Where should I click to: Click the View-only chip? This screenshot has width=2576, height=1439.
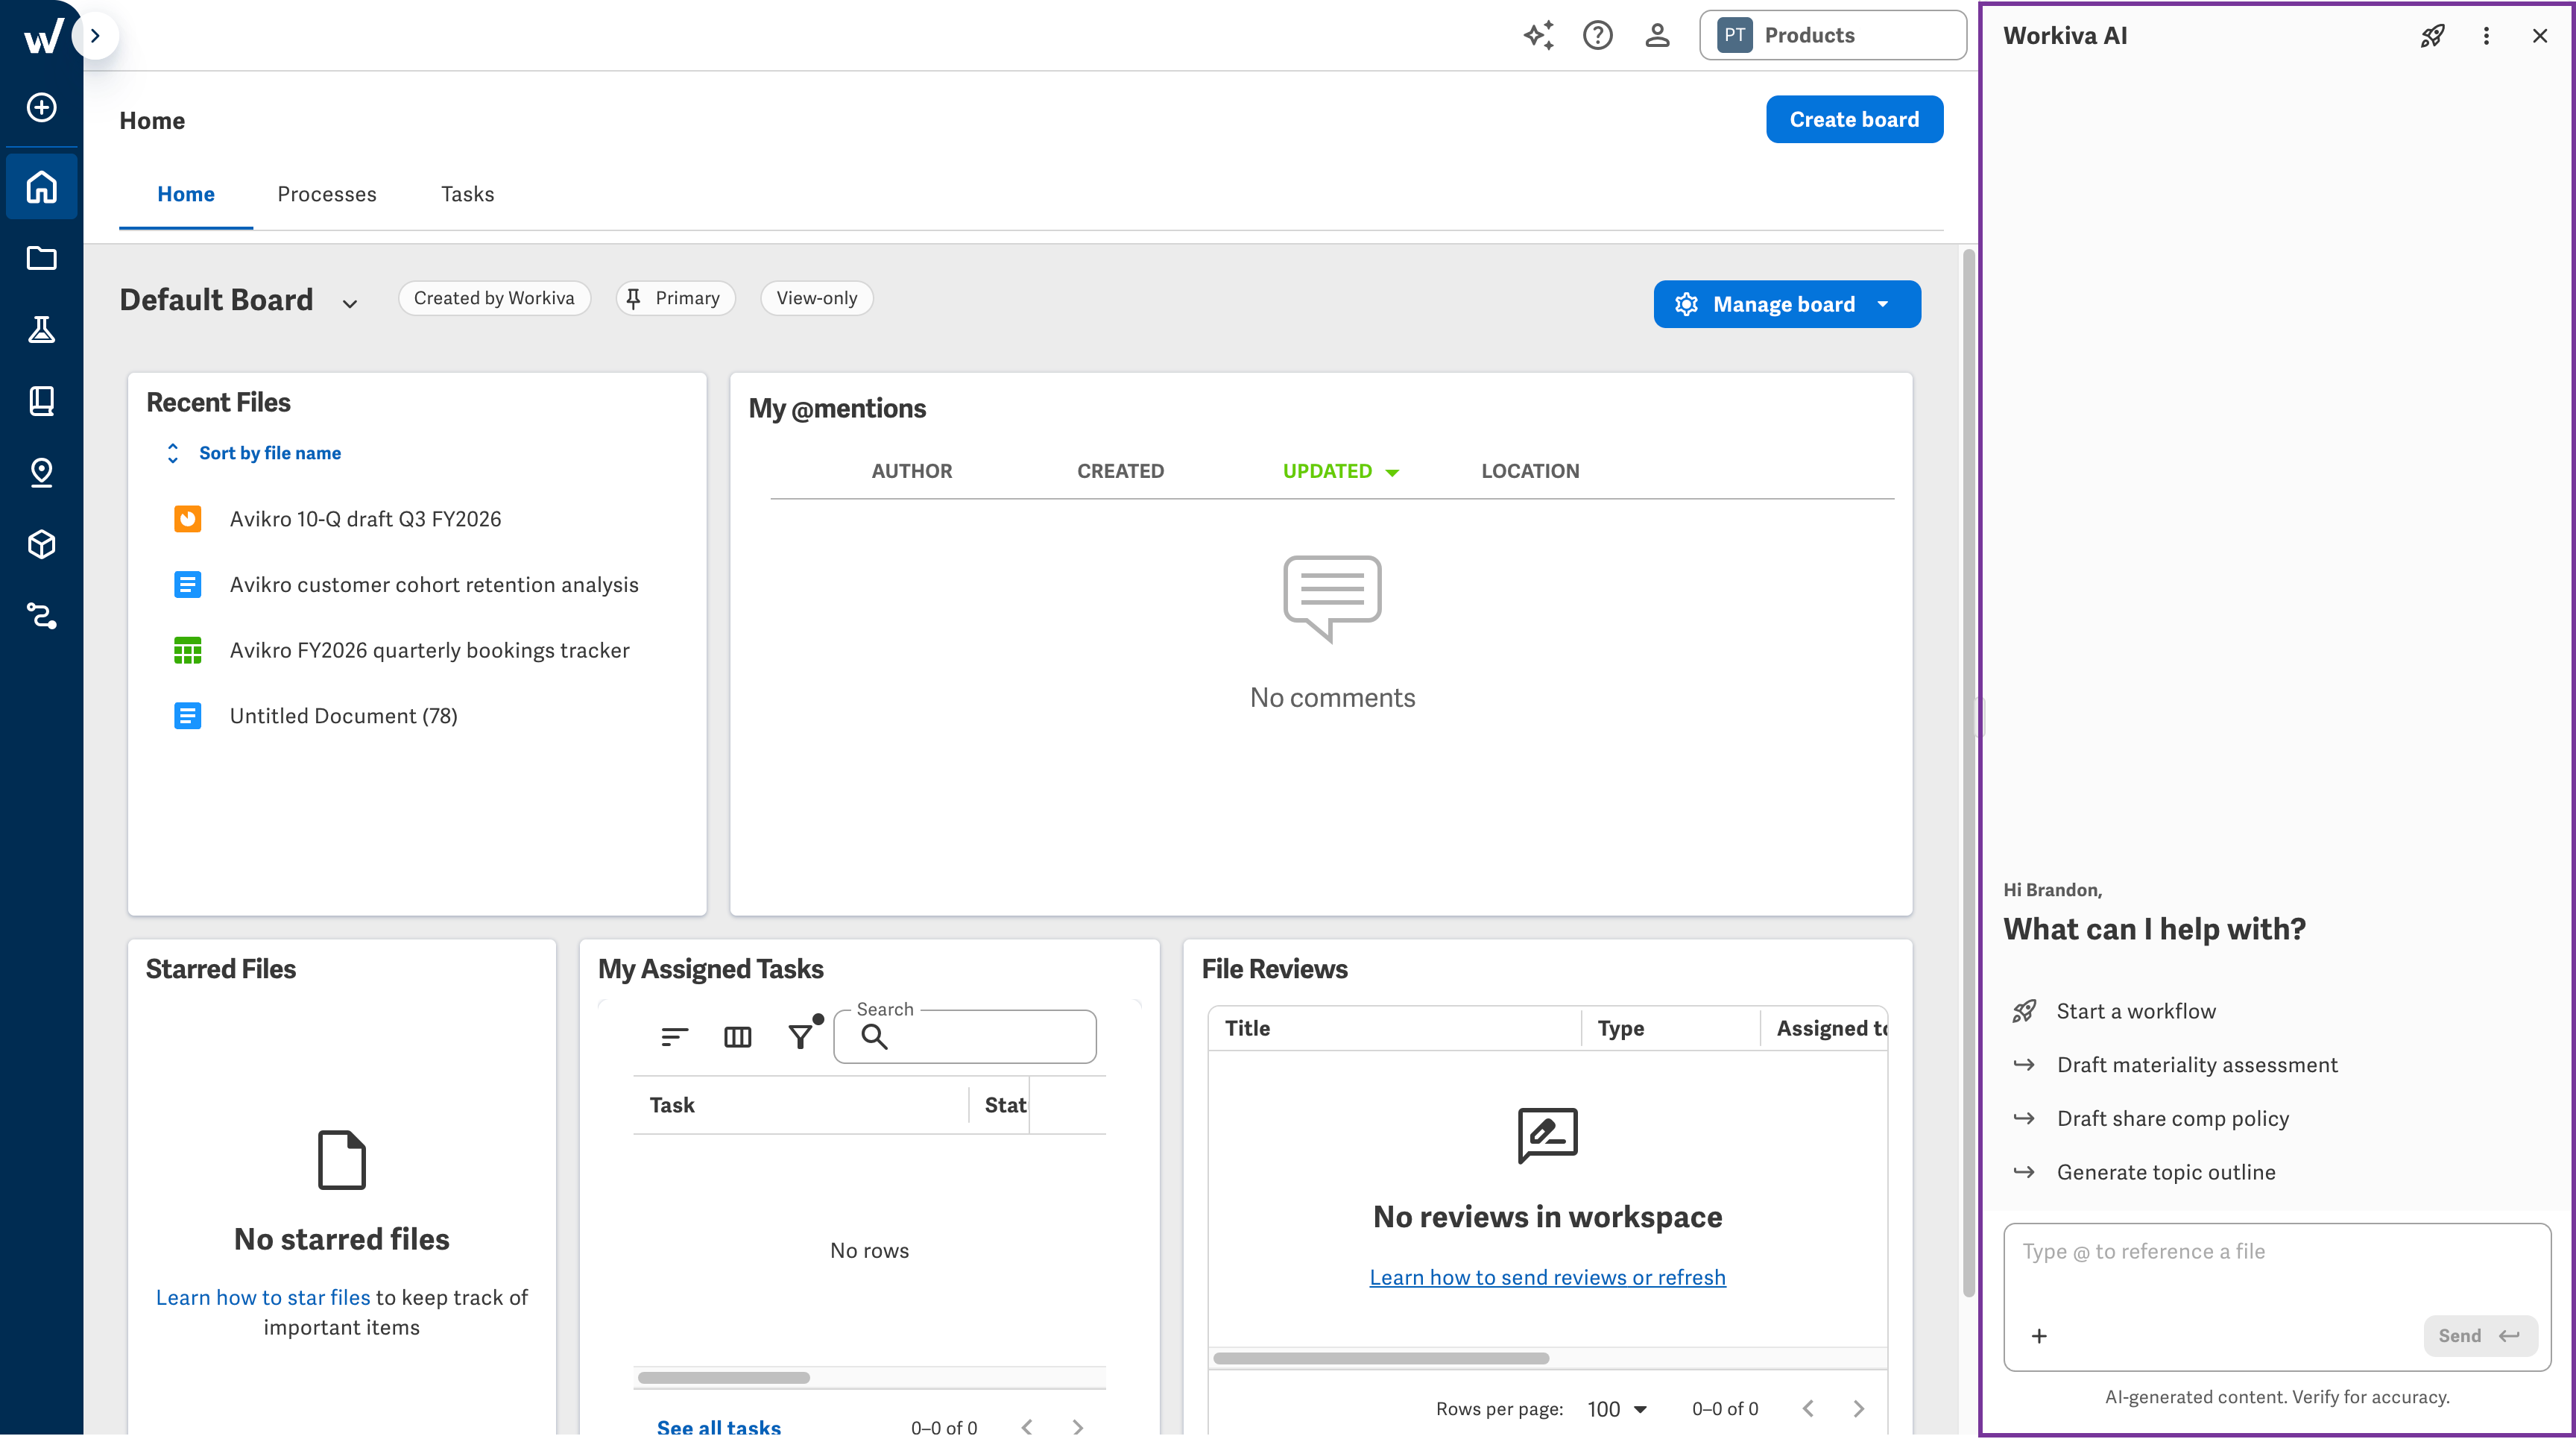click(x=817, y=298)
